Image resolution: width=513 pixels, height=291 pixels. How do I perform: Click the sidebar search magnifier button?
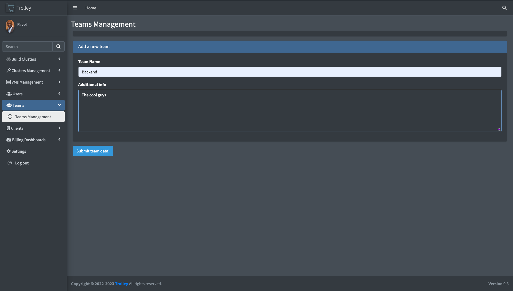pos(58,46)
